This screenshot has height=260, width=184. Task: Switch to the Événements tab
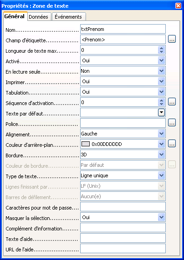(69, 17)
